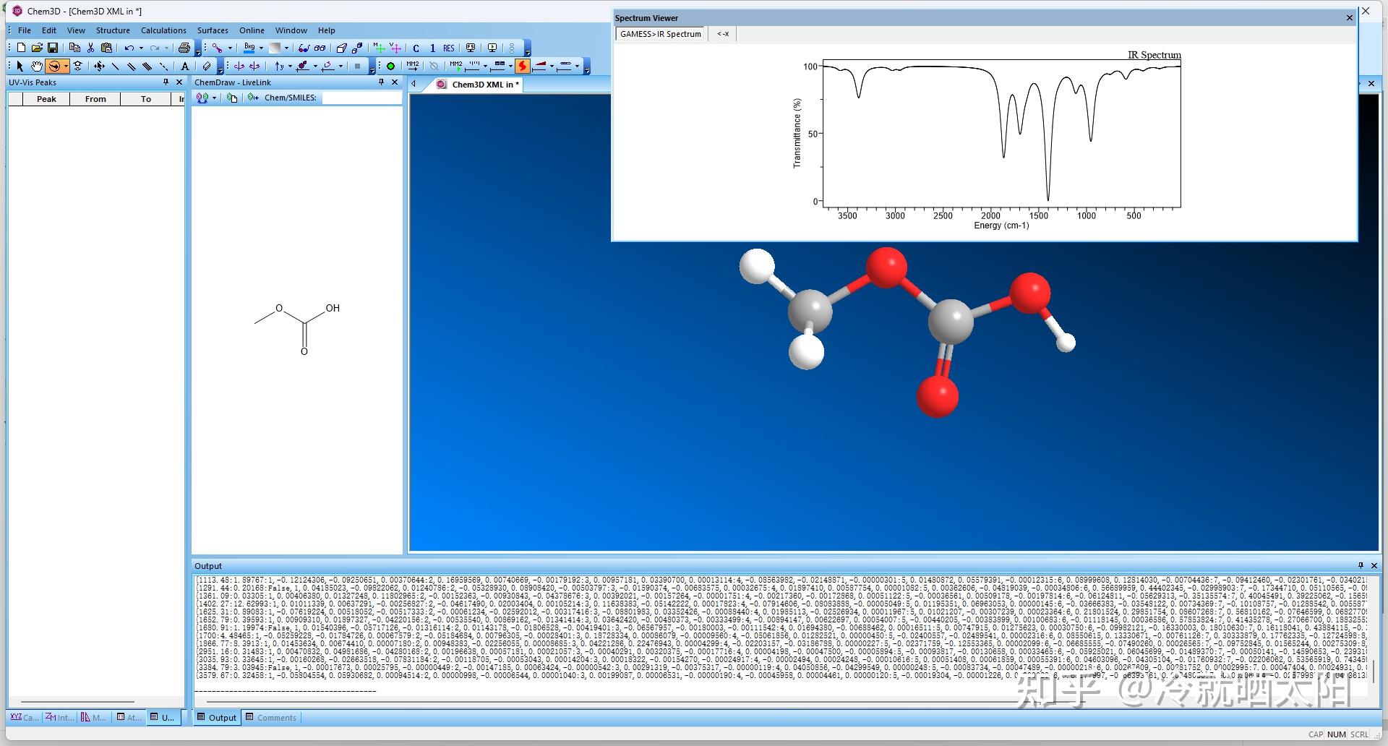
Task: Click the <-x button in Spectrum Viewer
Action: (x=721, y=33)
